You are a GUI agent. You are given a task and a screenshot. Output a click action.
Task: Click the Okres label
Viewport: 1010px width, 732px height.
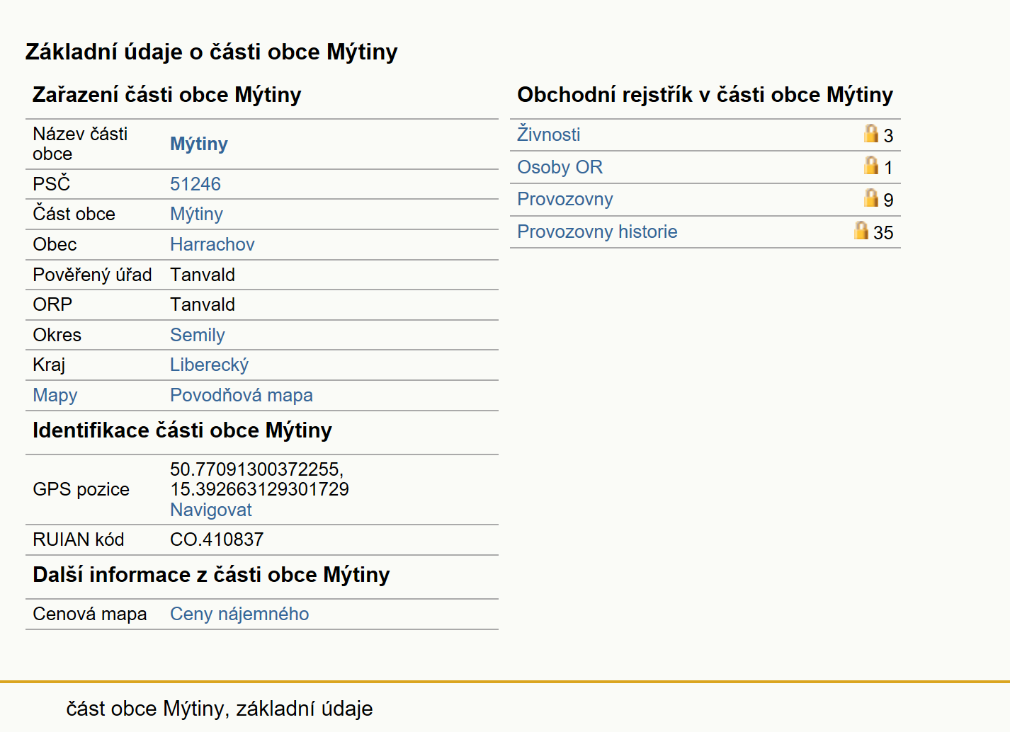[57, 335]
